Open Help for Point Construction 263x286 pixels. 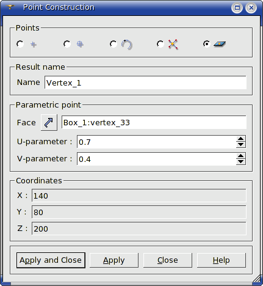(x=222, y=260)
